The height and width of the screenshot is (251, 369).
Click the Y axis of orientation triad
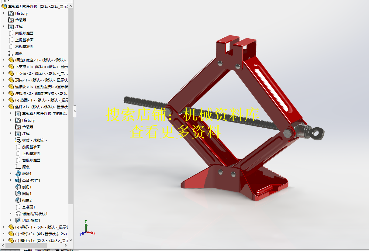tap(86, 226)
